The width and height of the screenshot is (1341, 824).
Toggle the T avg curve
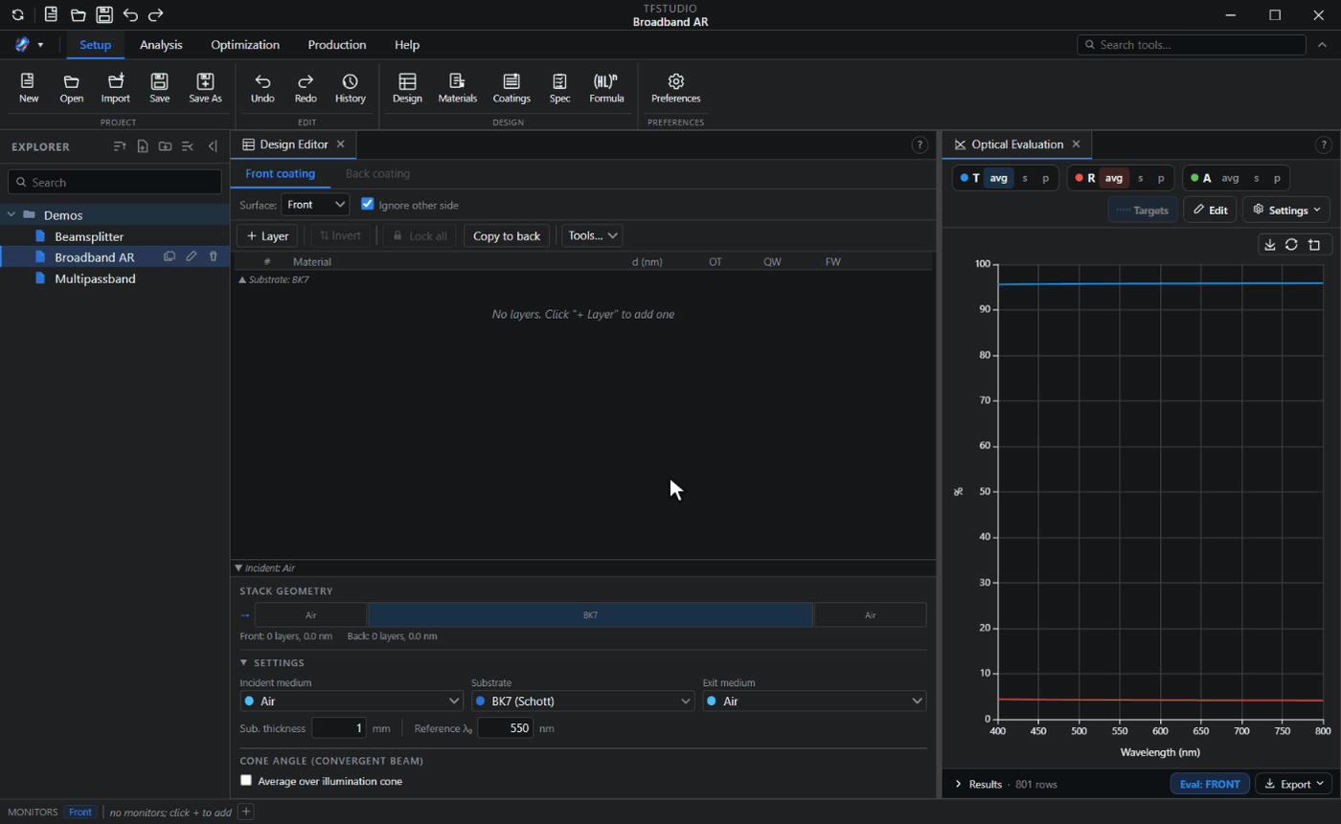(999, 178)
